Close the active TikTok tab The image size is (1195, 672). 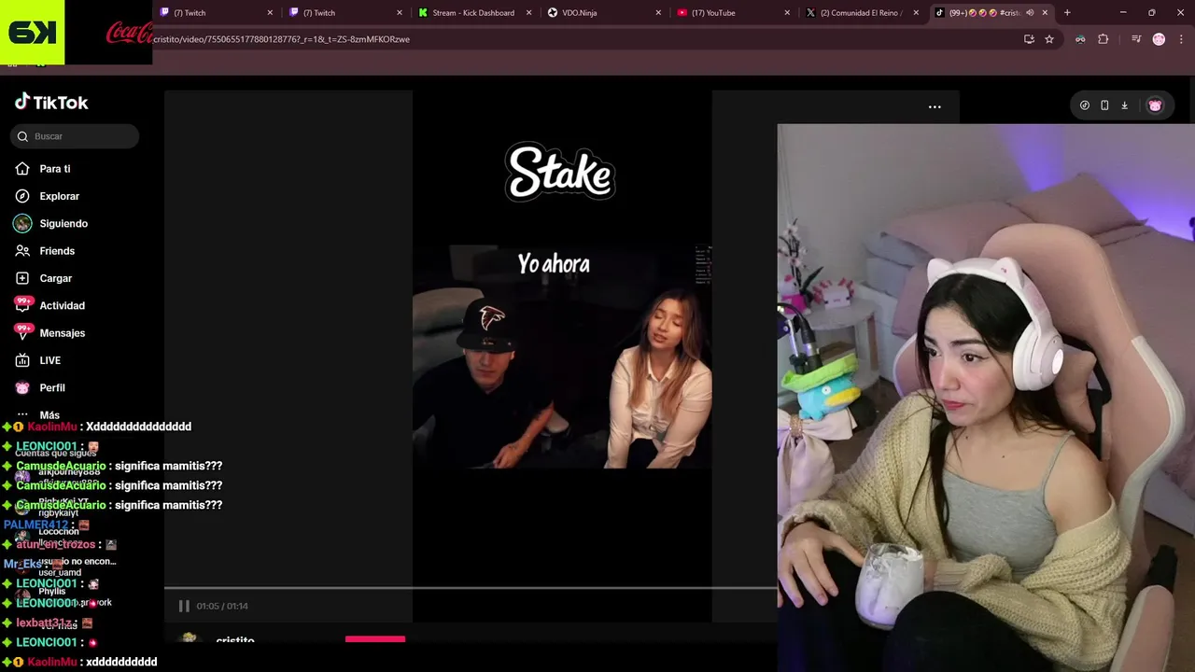tap(1045, 13)
